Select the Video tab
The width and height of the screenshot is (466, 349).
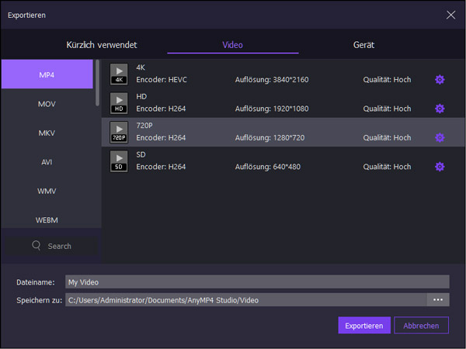tap(232, 45)
